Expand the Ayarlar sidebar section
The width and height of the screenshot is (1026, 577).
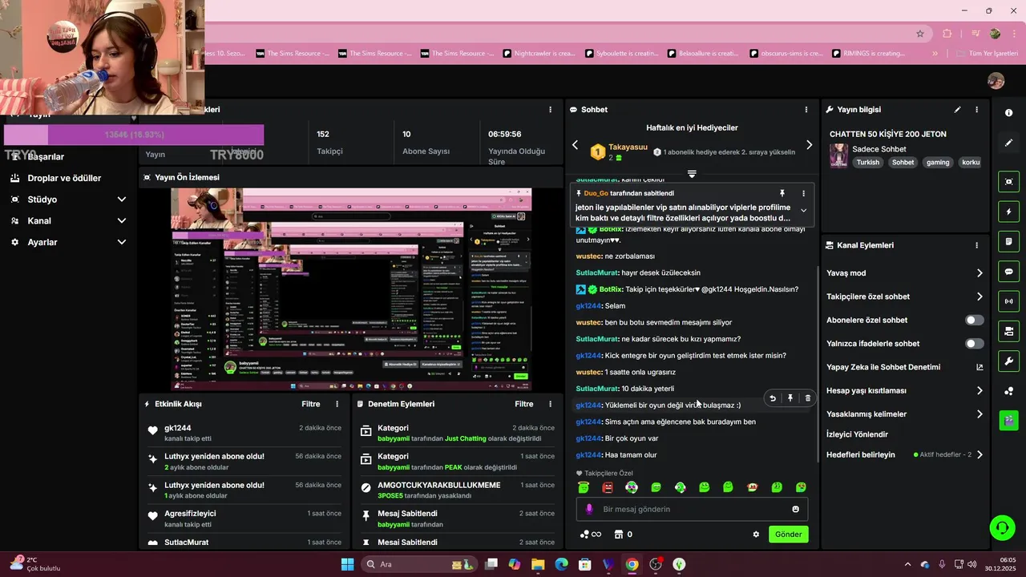tap(122, 242)
